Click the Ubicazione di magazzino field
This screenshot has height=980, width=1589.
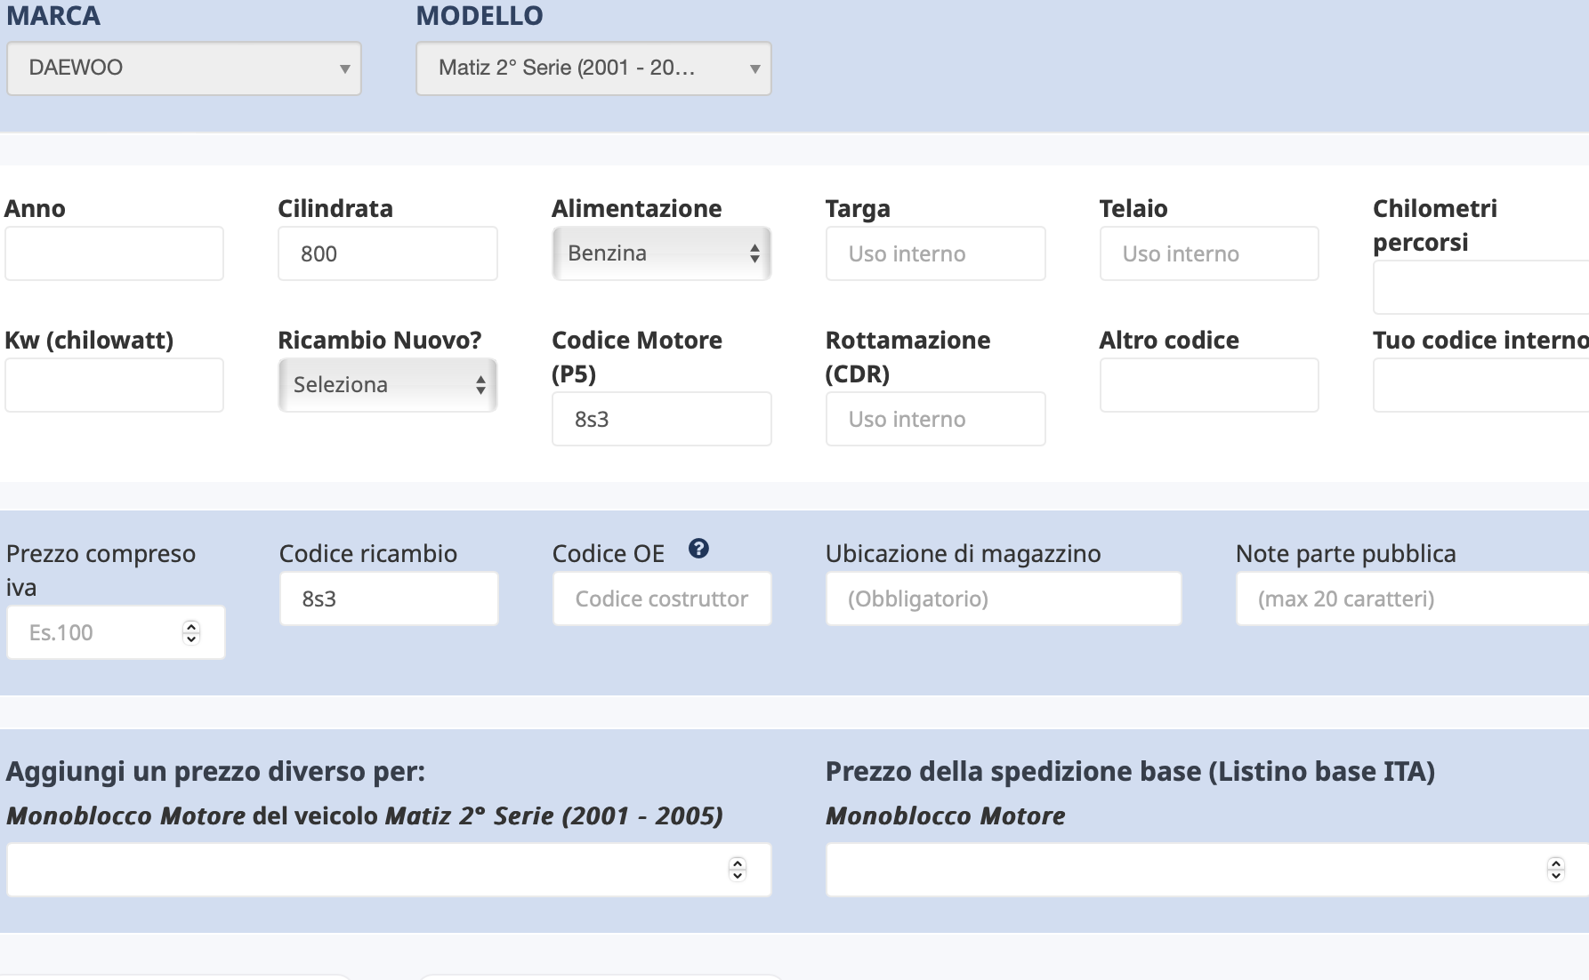(1004, 598)
